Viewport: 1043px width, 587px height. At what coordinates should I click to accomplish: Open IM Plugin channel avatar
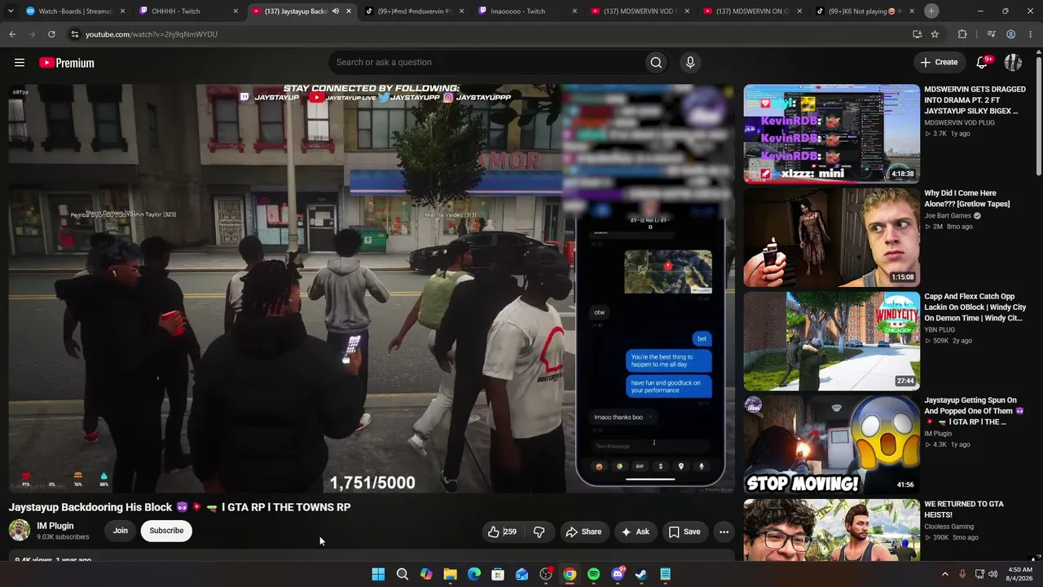pyautogui.click(x=20, y=530)
